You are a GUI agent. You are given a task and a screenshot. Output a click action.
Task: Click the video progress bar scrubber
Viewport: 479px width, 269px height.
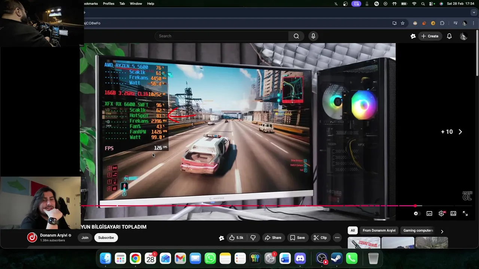click(415, 206)
